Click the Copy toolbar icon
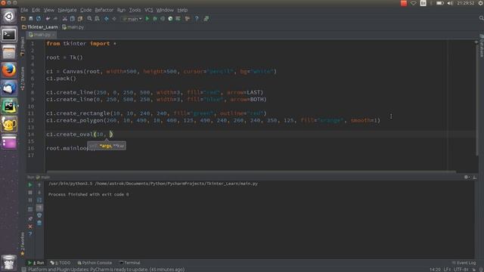 (x=73, y=19)
